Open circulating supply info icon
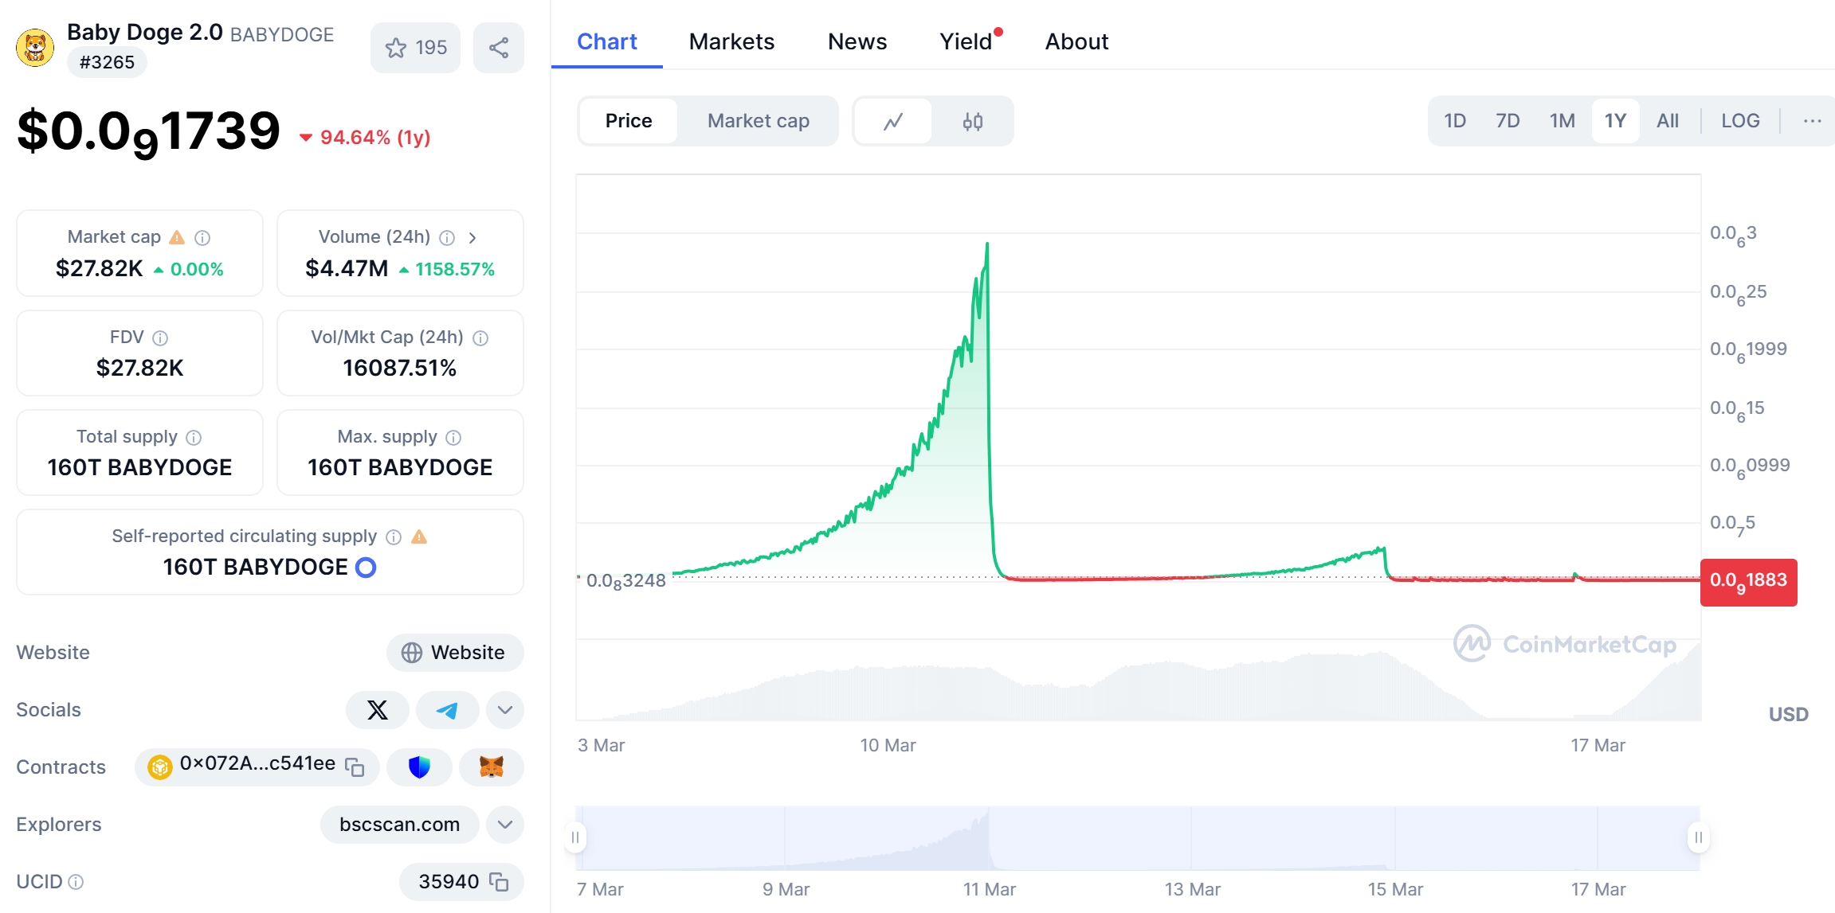1835x913 pixels. (394, 536)
